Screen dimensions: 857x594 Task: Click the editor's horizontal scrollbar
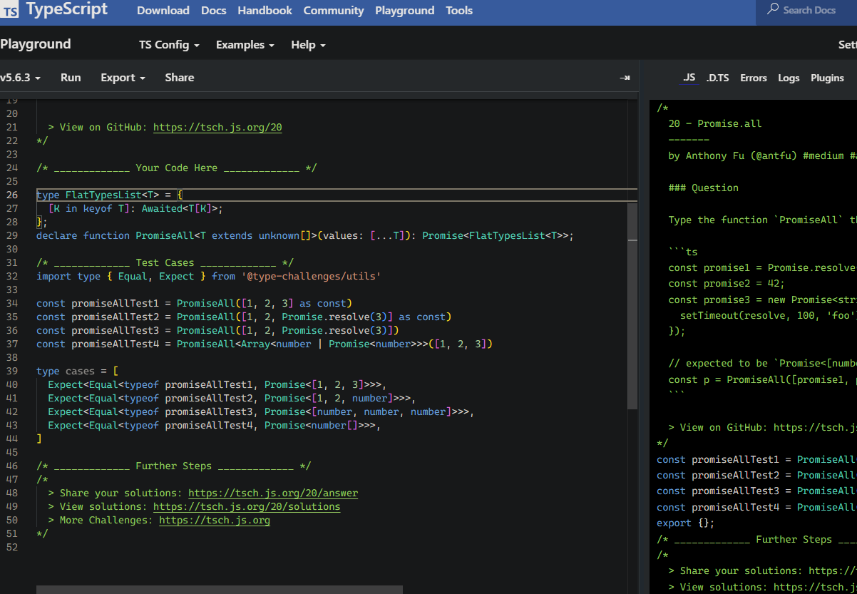(x=219, y=590)
